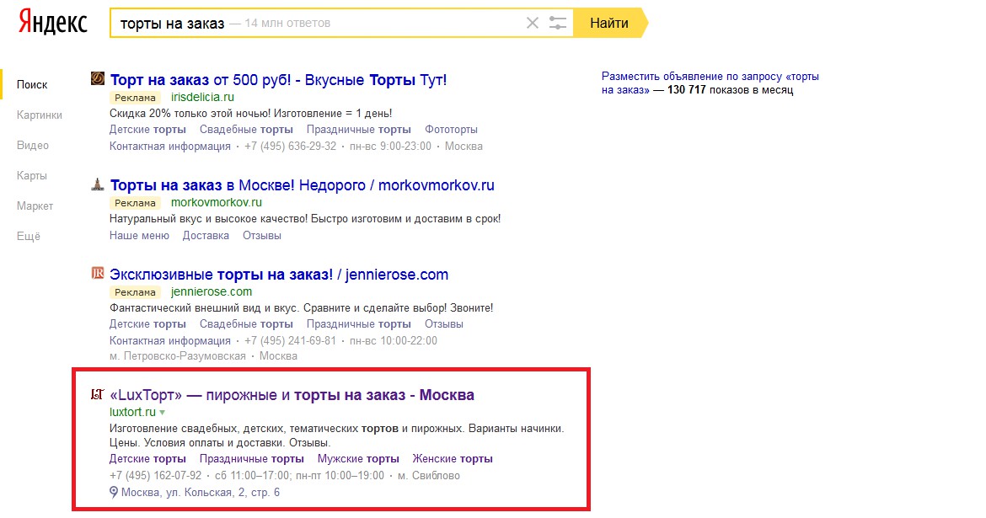986x518 pixels.
Task: Click the Найти search button
Action: click(610, 24)
